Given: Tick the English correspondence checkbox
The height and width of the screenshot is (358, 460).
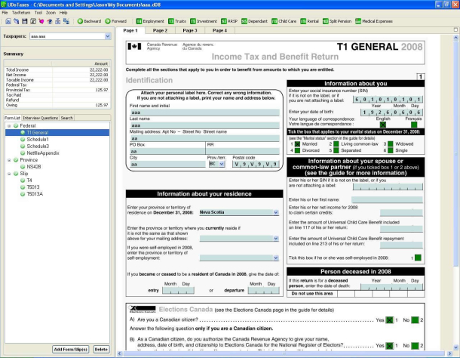Looking at the screenshot, I should tap(383, 125).
